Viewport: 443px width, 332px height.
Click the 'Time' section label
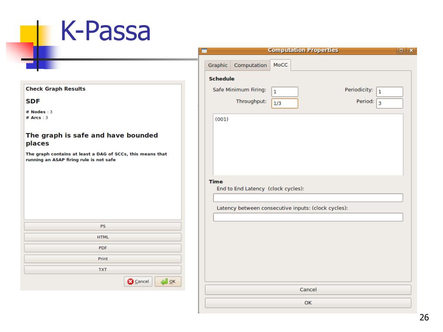click(x=216, y=182)
